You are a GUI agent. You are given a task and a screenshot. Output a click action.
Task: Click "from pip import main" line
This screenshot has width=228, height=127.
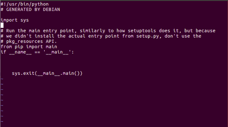pyautogui.click(x=29, y=47)
